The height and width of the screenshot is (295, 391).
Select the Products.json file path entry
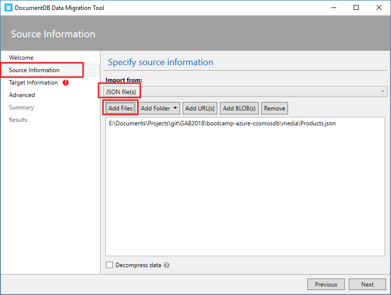tap(222, 123)
